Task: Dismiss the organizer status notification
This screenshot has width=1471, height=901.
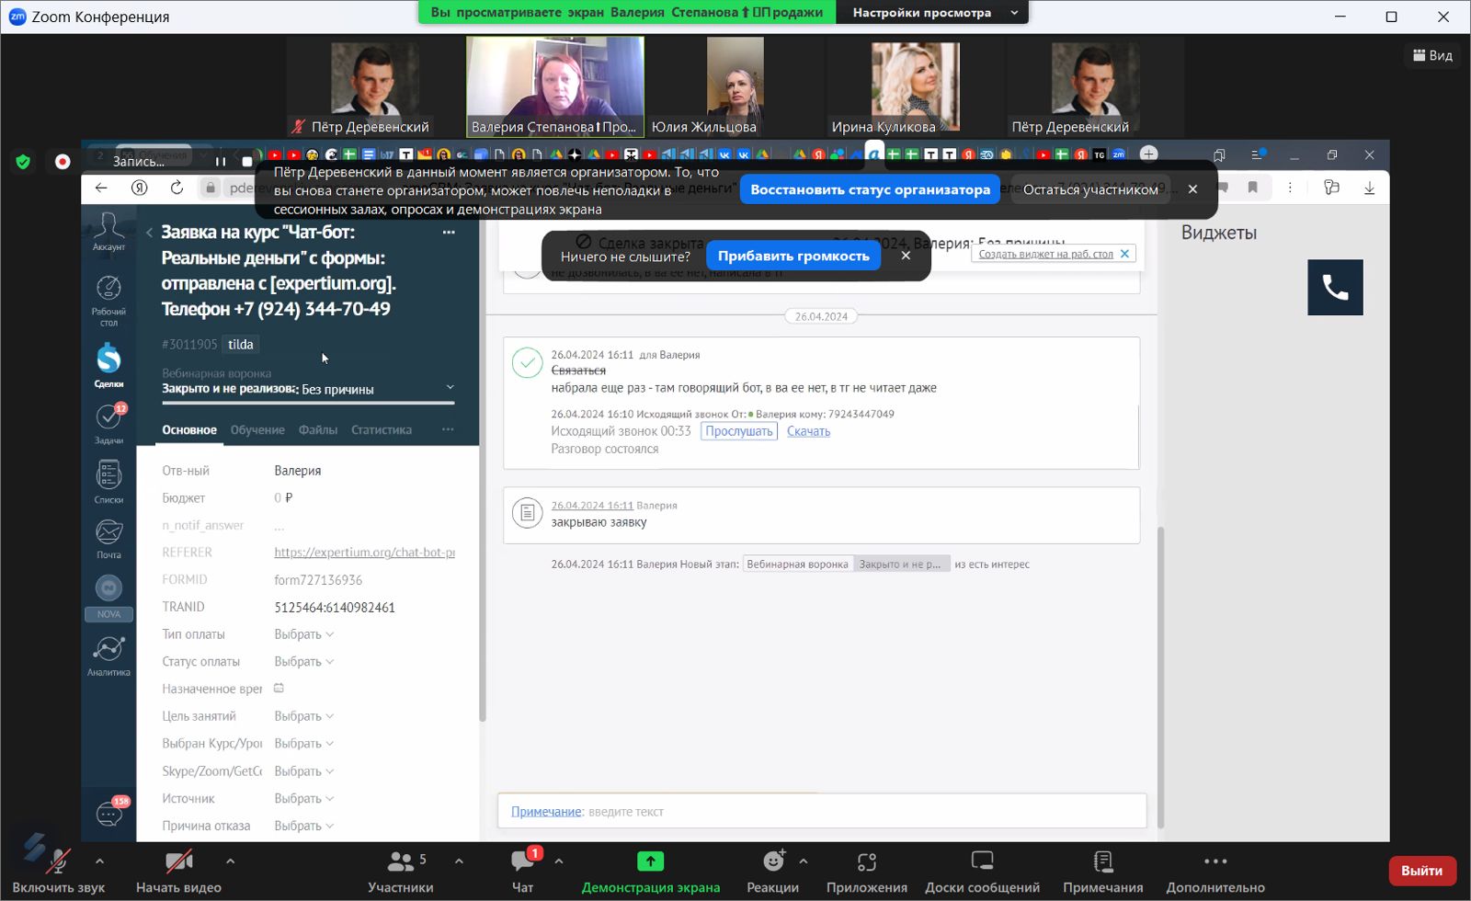Action: click(x=1192, y=189)
